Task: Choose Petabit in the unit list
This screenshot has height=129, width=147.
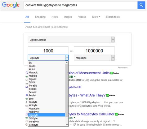Action: click(x=47, y=92)
